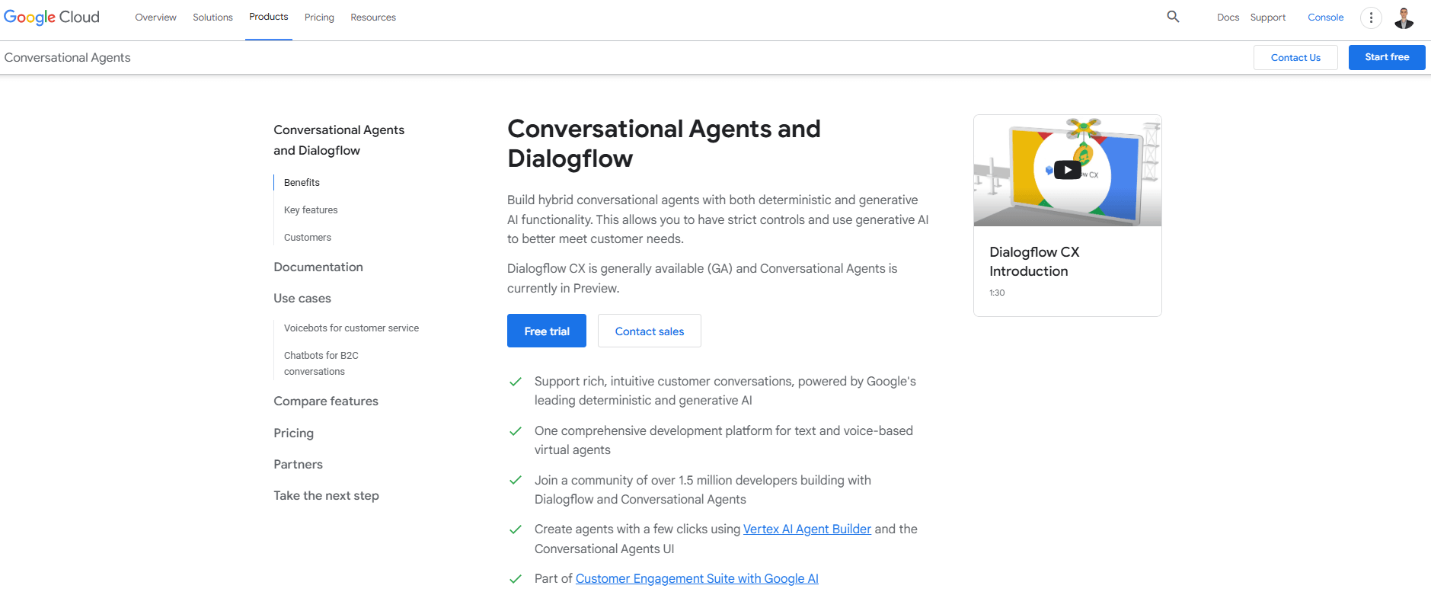Go to Compare features in sidebar
Image resolution: width=1431 pixels, height=595 pixels.
point(326,401)
